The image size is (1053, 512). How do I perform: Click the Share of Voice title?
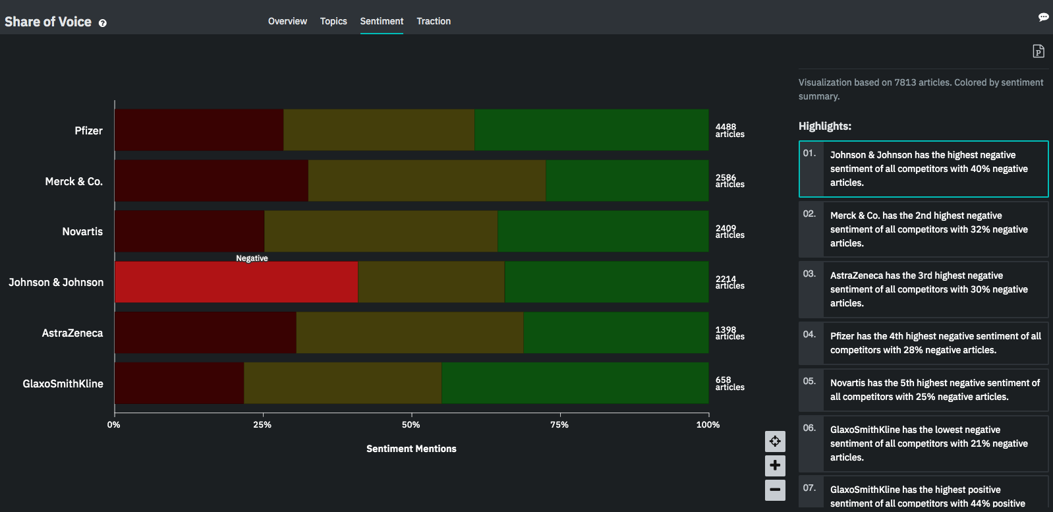coord(48,22)
